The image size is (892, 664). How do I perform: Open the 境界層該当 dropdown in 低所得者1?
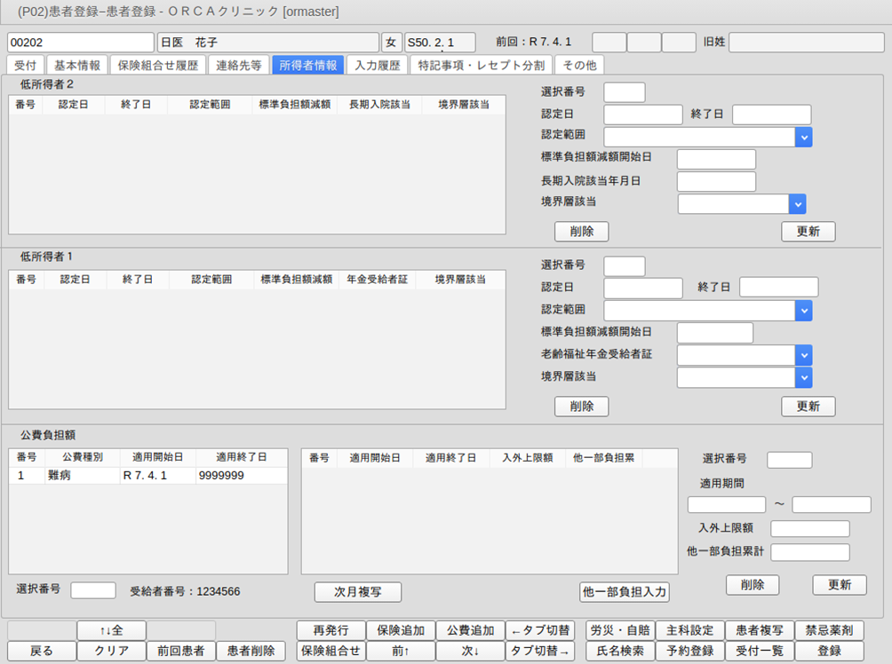(803, 377)
